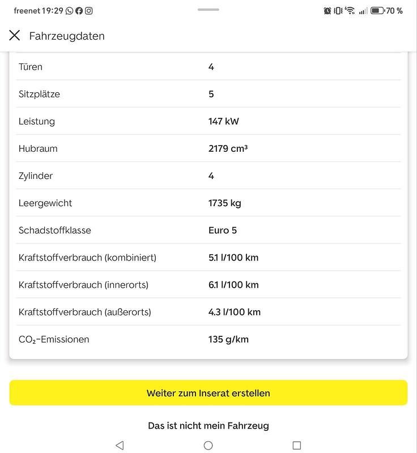Tap the drag handle at screen top

208,10
